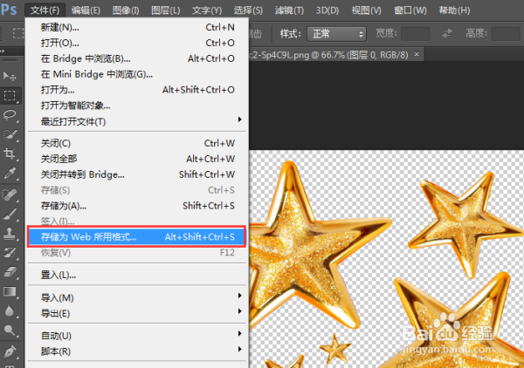
Task: Choose 置入(L)... menu item
Action: [x=137, y=276]
